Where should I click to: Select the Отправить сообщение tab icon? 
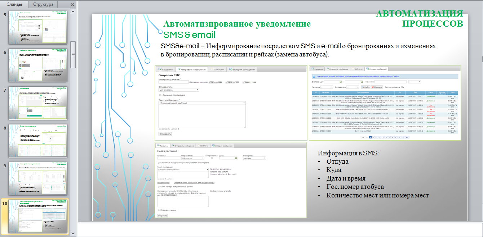click(179, 69)
